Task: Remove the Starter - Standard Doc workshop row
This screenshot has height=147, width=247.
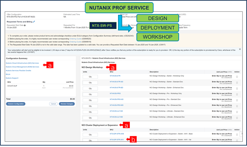Action: click(x=237, y=83)
